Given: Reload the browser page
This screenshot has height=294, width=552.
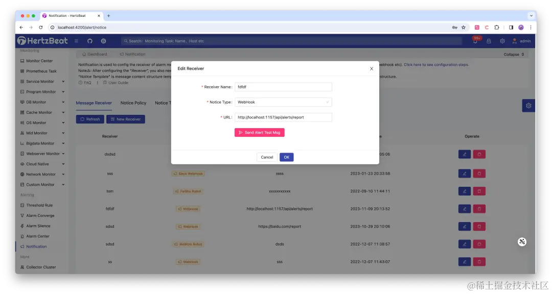Looking at the screenshot, I should click(x=41, y=28).
